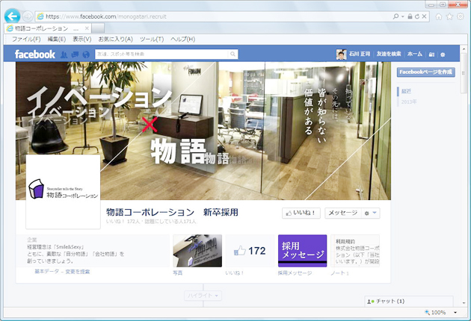Screen dimensions: 471x321
Task: Click the 写真 label under photo tile
Action: 177,273
